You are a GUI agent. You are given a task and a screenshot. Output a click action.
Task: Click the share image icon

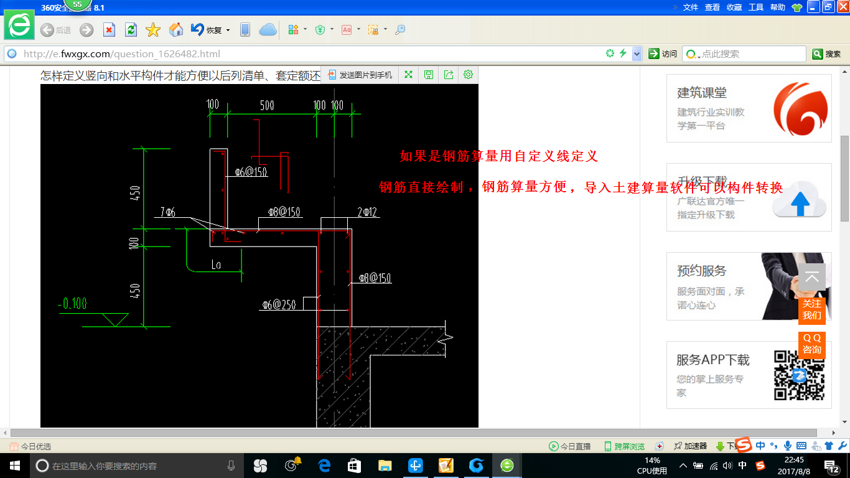[449, 75]
